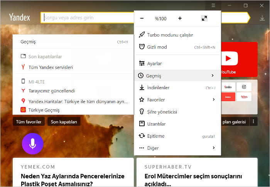Increase zoom with the plus button
Screen dimensions: 270x187
(x=180, y=18)
